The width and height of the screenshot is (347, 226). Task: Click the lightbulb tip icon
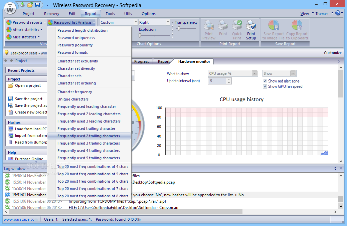[x=6, y=53]
